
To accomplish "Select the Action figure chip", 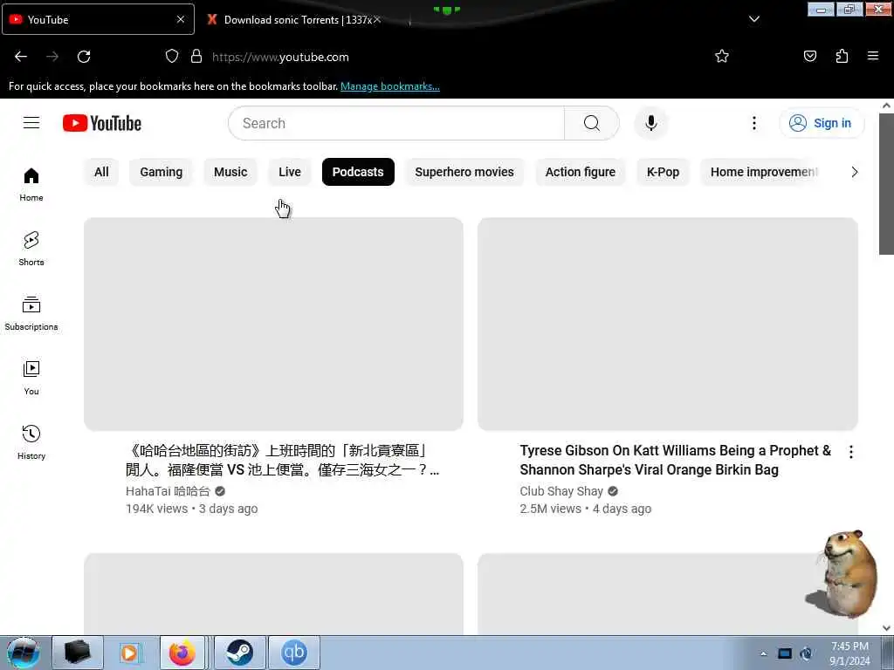I will pos(581,172).
